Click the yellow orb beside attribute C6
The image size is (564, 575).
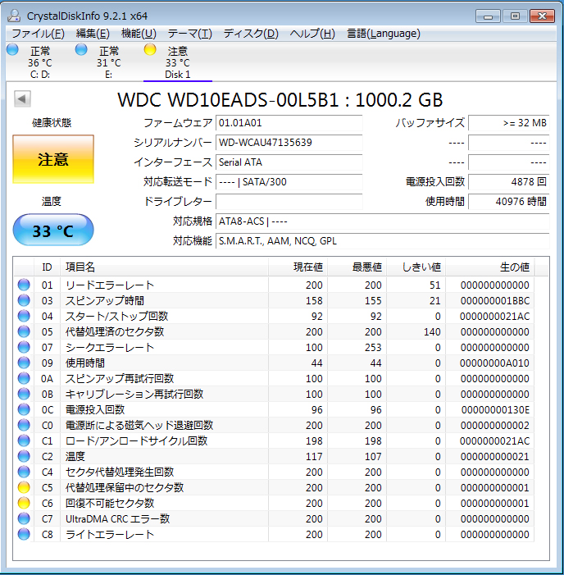click(x=24, y=503)
